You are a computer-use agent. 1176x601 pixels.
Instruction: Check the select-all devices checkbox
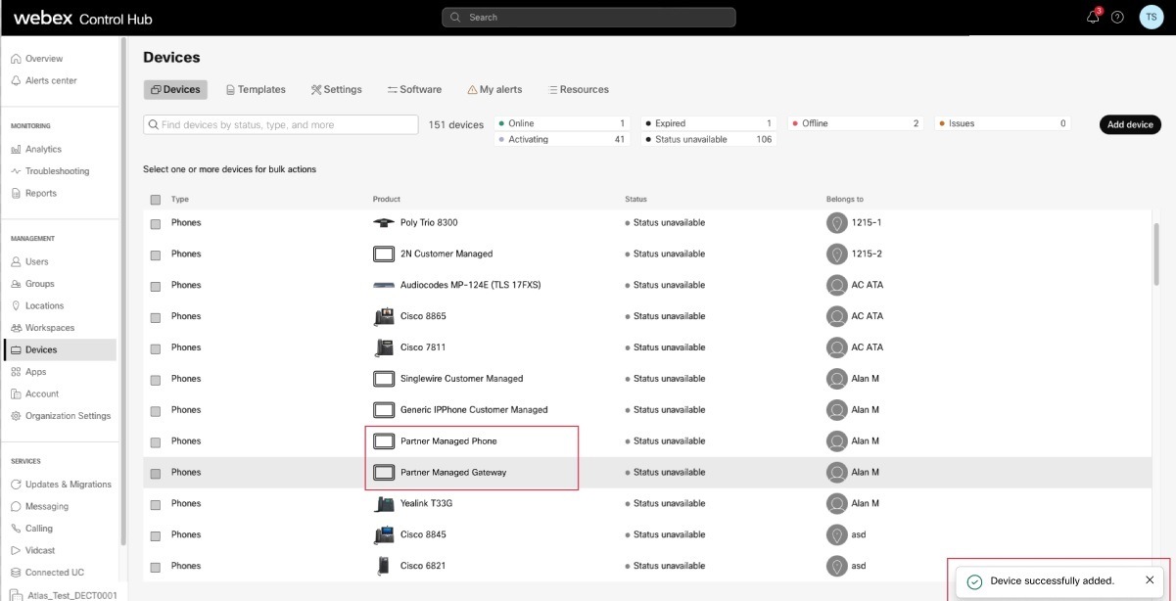[x=155, y=199]
